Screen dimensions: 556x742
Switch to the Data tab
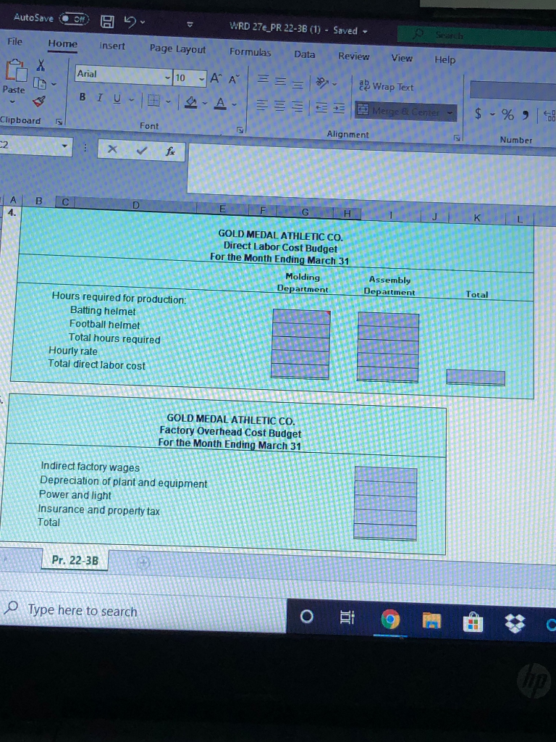(x=305, y=54)
